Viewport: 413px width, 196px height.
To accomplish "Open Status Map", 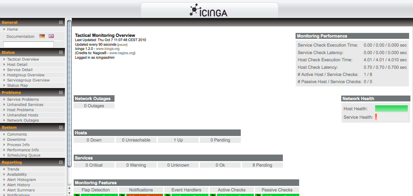I will [x=17, y=85].
